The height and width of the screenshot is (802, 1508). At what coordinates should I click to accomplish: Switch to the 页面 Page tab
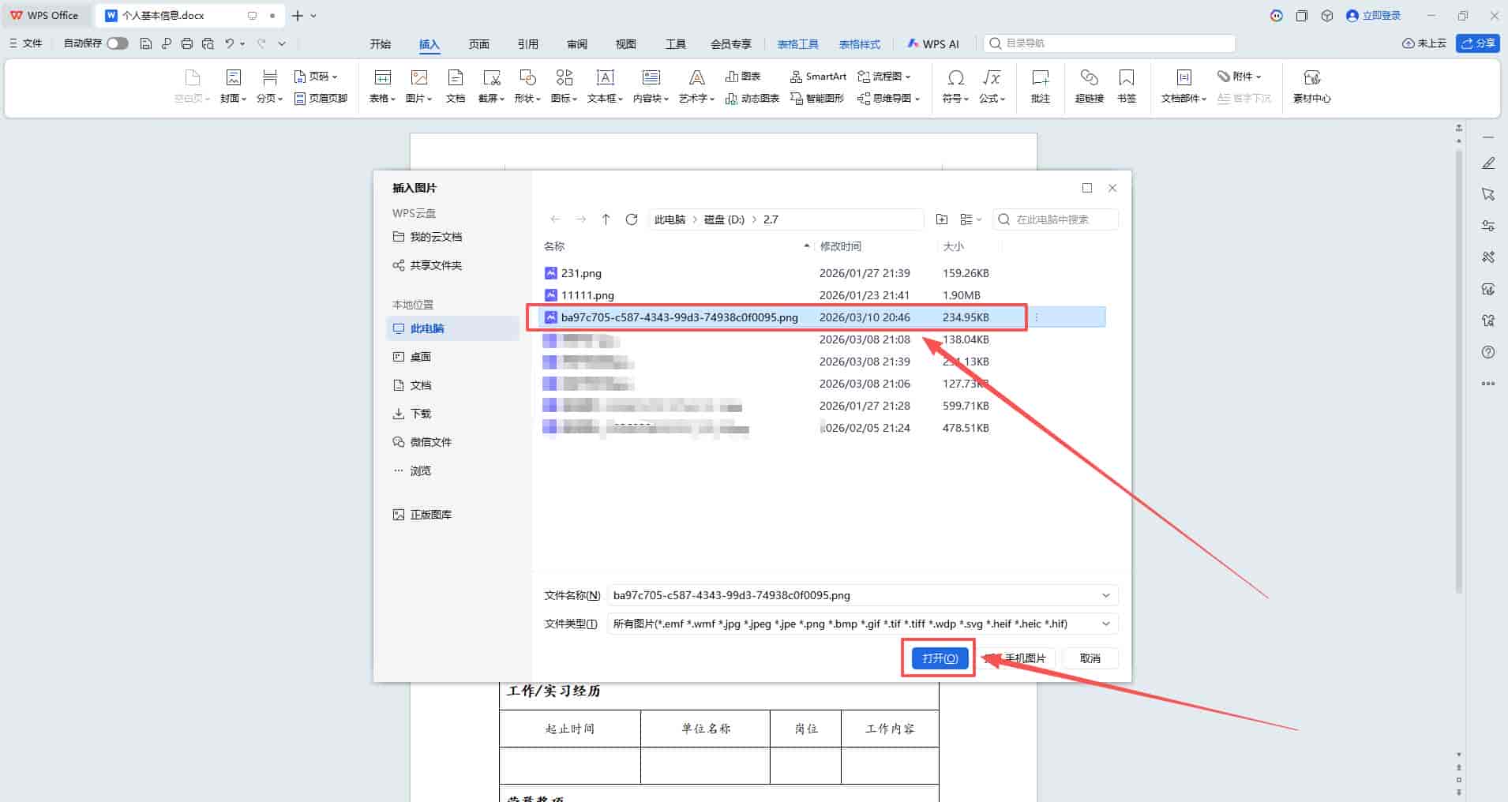(479, 44)
